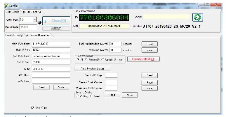Click the Config app icon in title bar

6,6
